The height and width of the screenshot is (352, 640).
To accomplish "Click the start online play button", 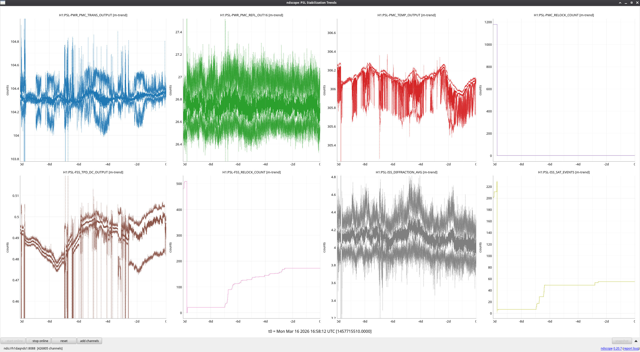I will [x=13, y=341].
